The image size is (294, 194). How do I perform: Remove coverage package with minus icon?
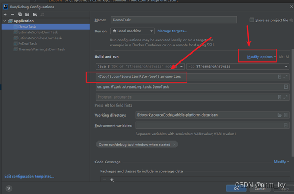105,180
